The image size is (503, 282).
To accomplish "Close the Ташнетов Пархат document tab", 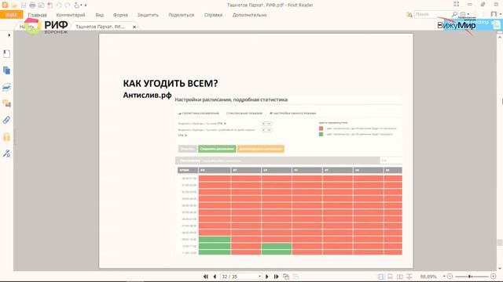I will pyautogui.click(x=134, y=27).
